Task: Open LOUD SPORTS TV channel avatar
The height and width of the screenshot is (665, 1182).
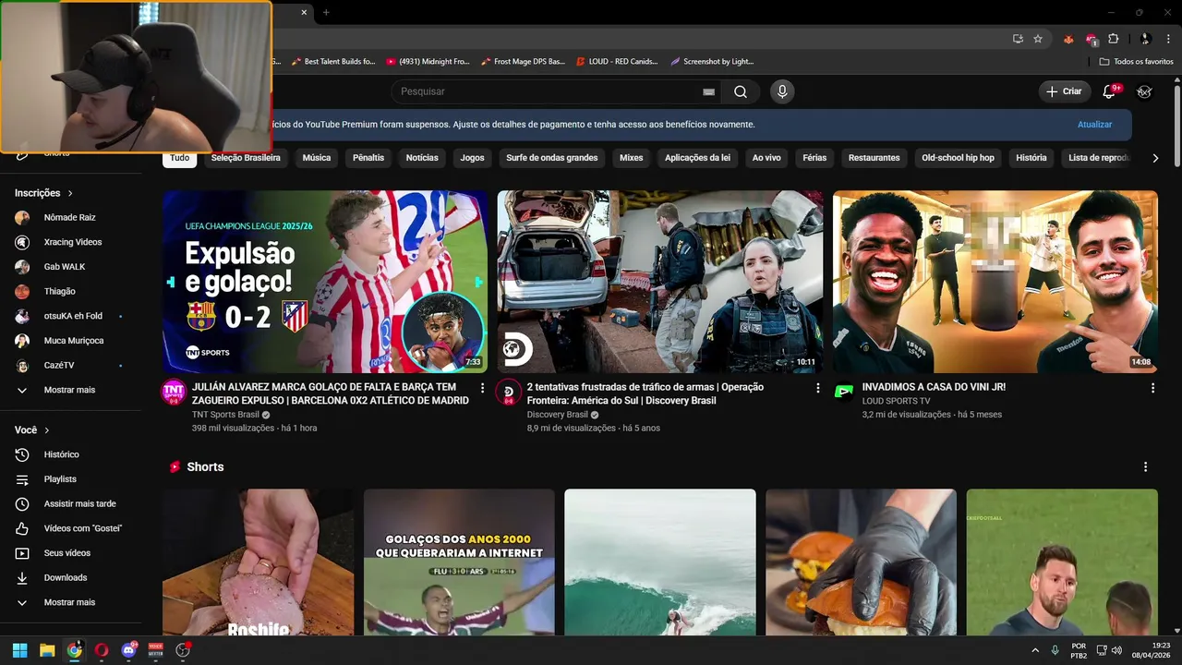Action: 844,392
